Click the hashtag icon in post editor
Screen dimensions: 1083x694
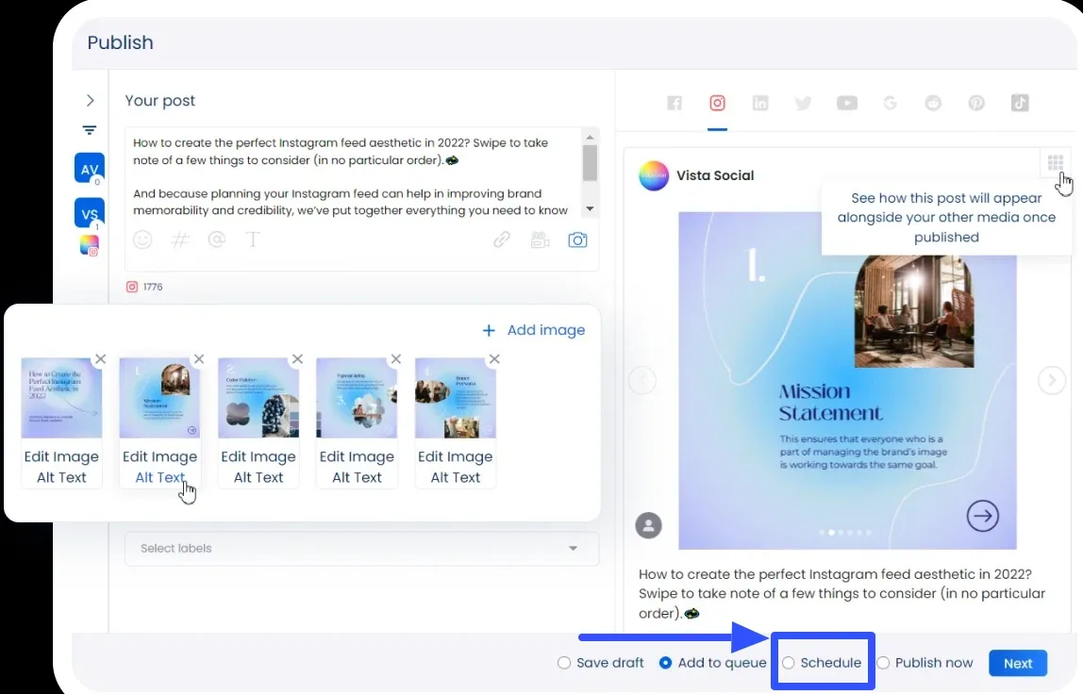click(x=179, y=240)
